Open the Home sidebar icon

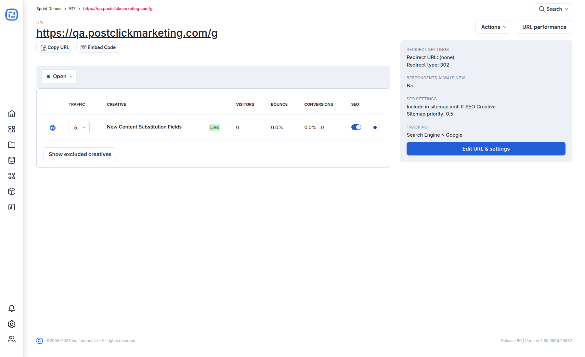[x=12, y=114]
